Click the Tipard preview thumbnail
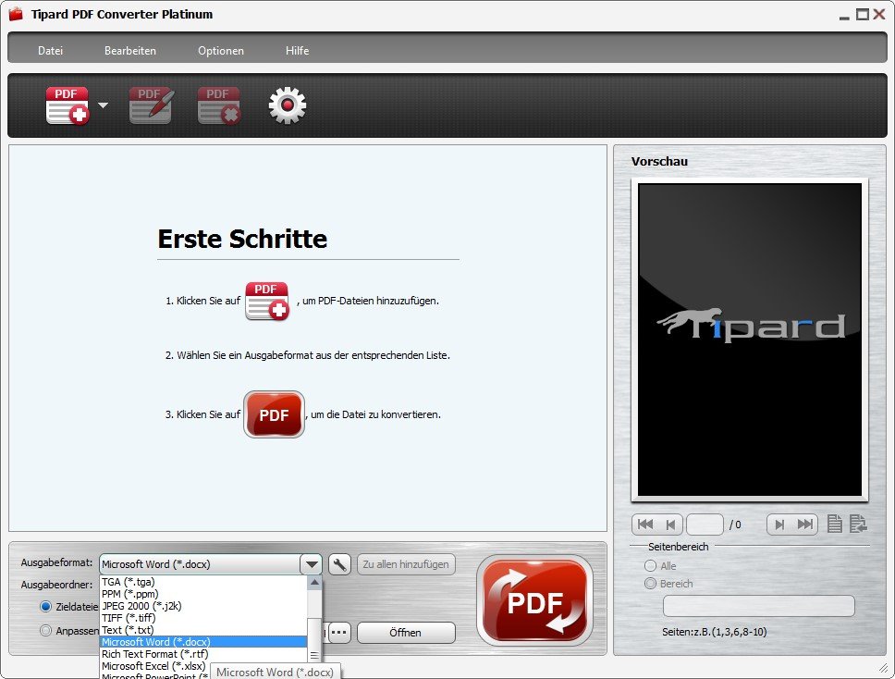The width and height of the screenshot is (895, 679). (750, 339)
